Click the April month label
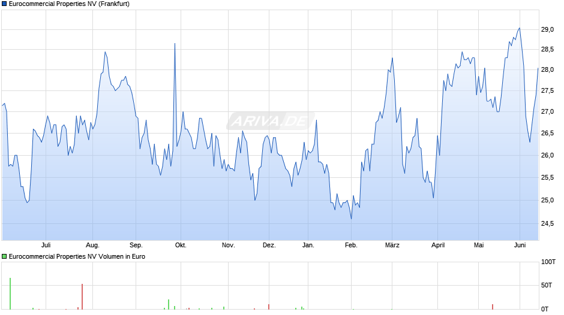This screenshot has width=564, height=315. point(438,245)
